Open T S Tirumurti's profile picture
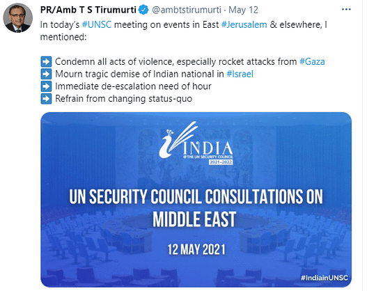The height and width of the screenshot is (291, 367). pyautogui.click(x=18, y=18)
